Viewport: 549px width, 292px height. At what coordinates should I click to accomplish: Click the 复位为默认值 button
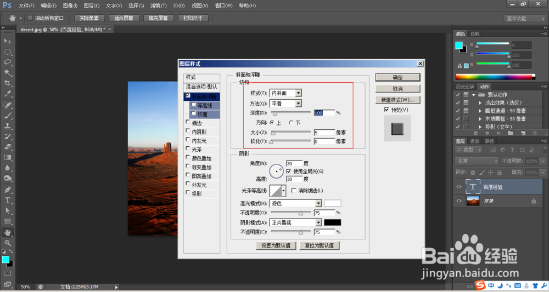coord(320,245)
